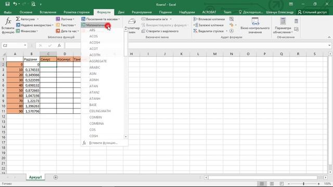This screenshot has width=333, height=187.
Task: Select the Аркуш1 sheet tab
Action: click(x=35, y=177)
